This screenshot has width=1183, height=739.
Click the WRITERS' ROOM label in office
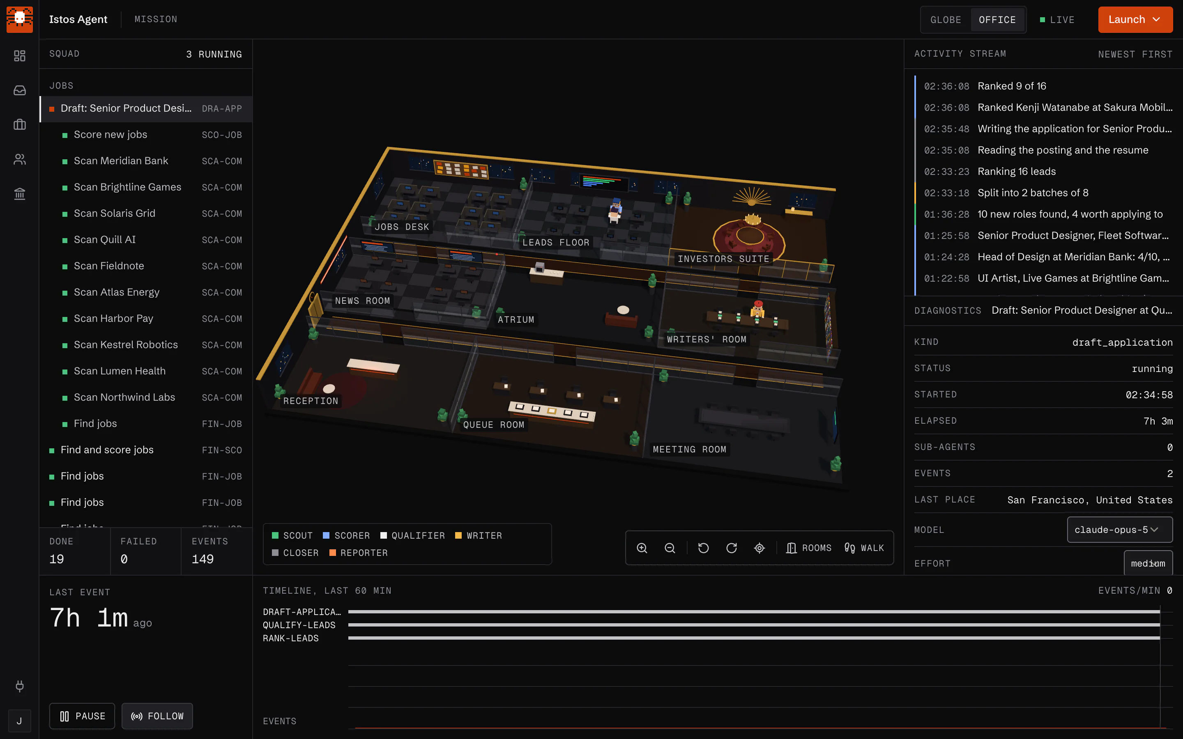[x=707, y=339]
